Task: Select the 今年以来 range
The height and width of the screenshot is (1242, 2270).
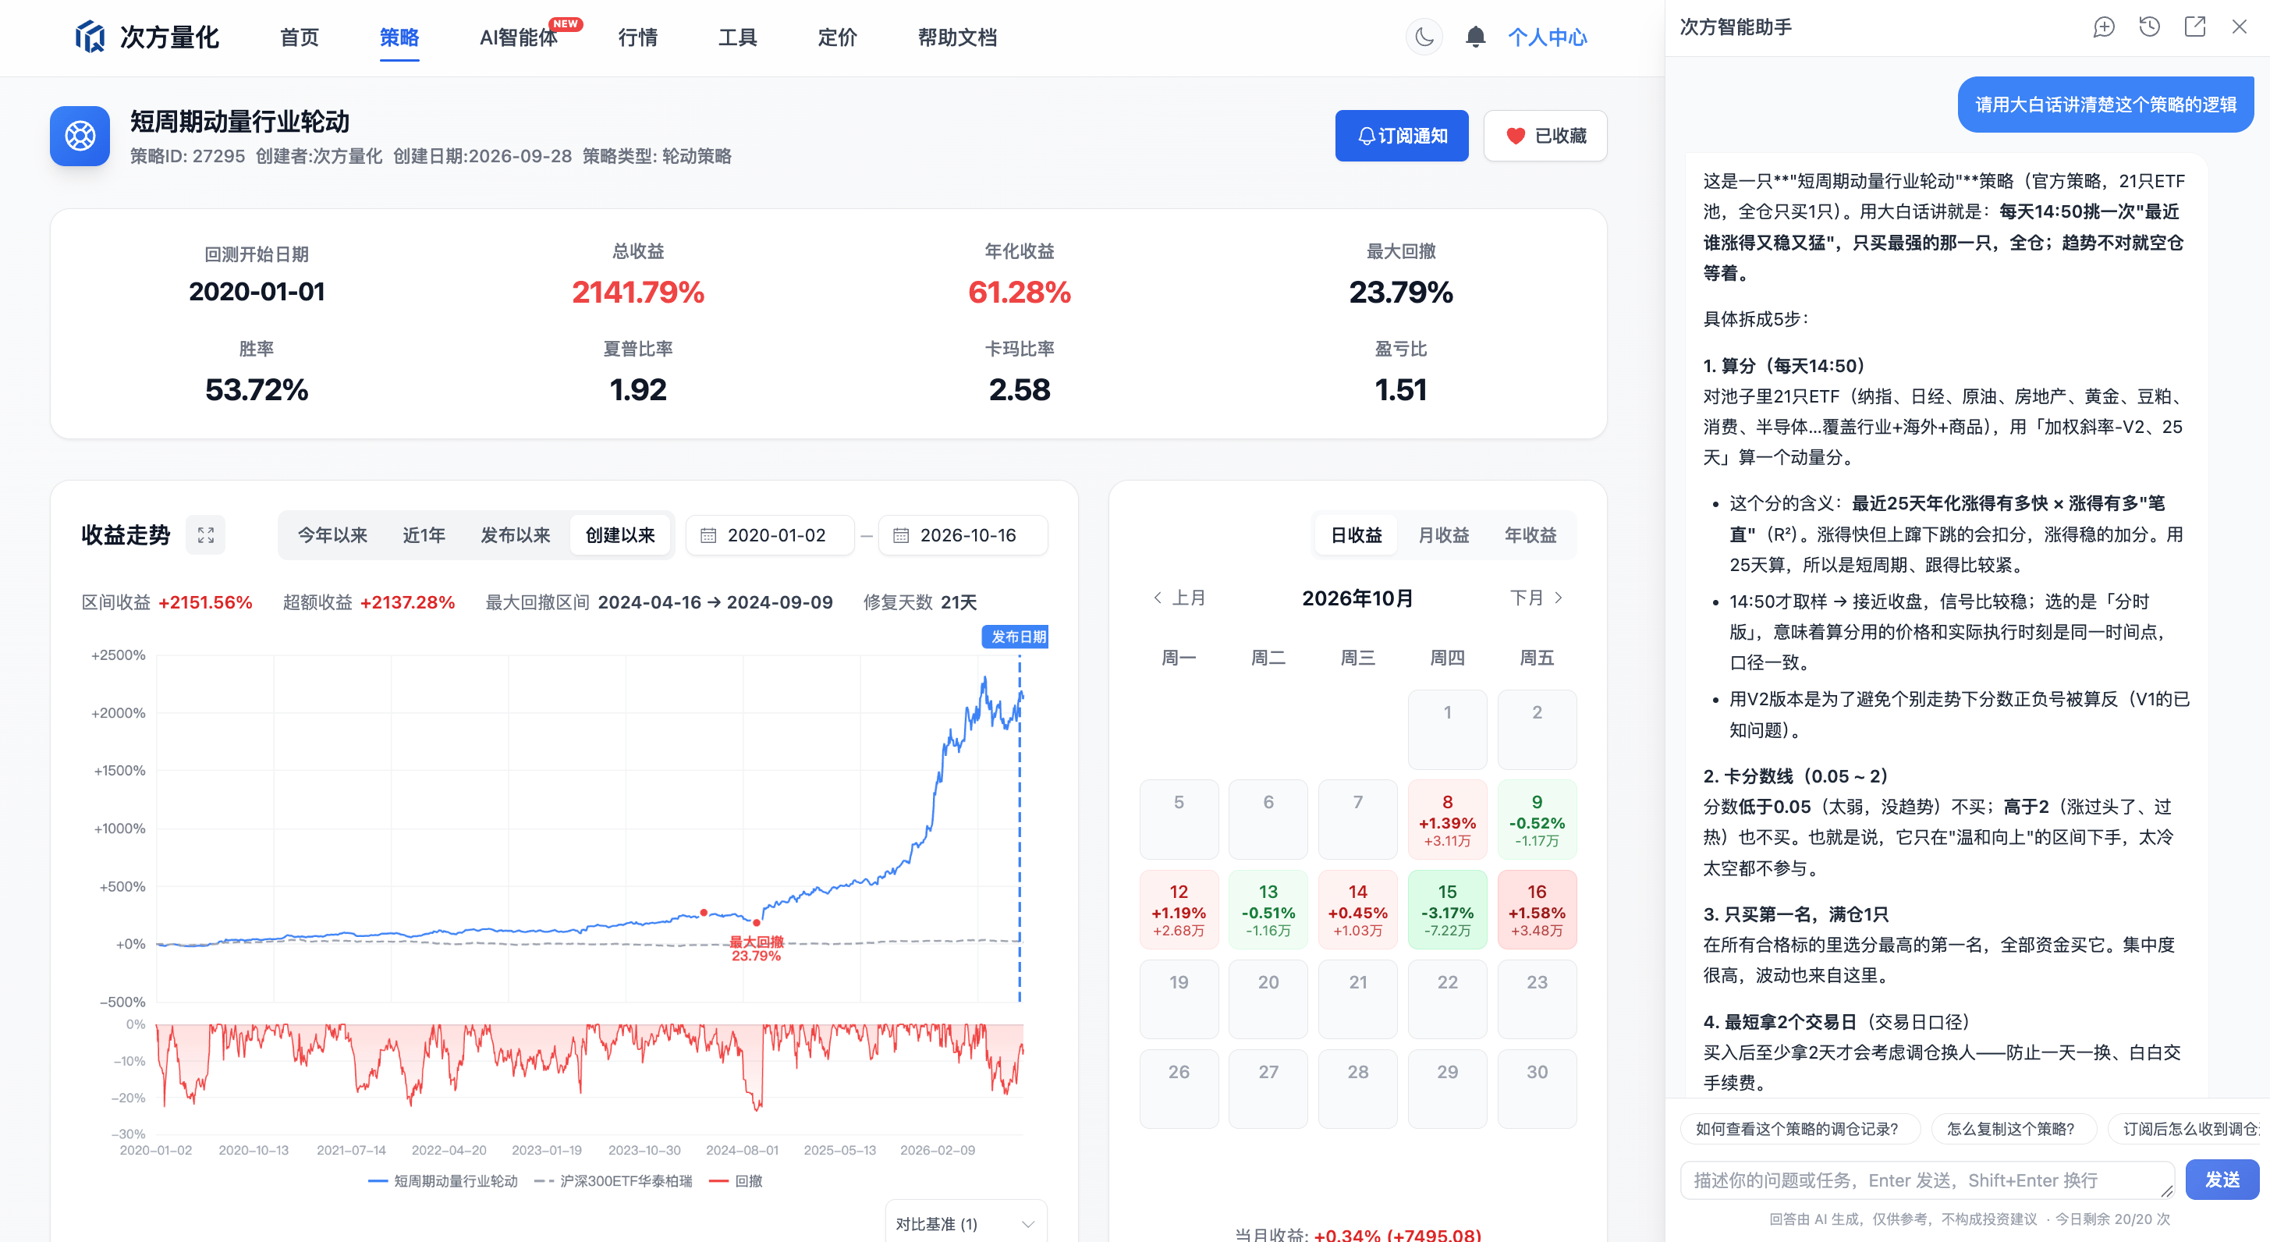Action: coord(332,535)
